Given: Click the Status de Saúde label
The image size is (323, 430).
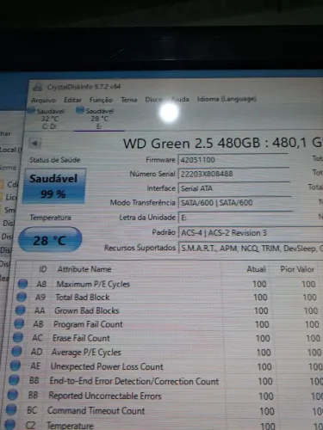Looking at the screenshot, I should click(55, 160).
